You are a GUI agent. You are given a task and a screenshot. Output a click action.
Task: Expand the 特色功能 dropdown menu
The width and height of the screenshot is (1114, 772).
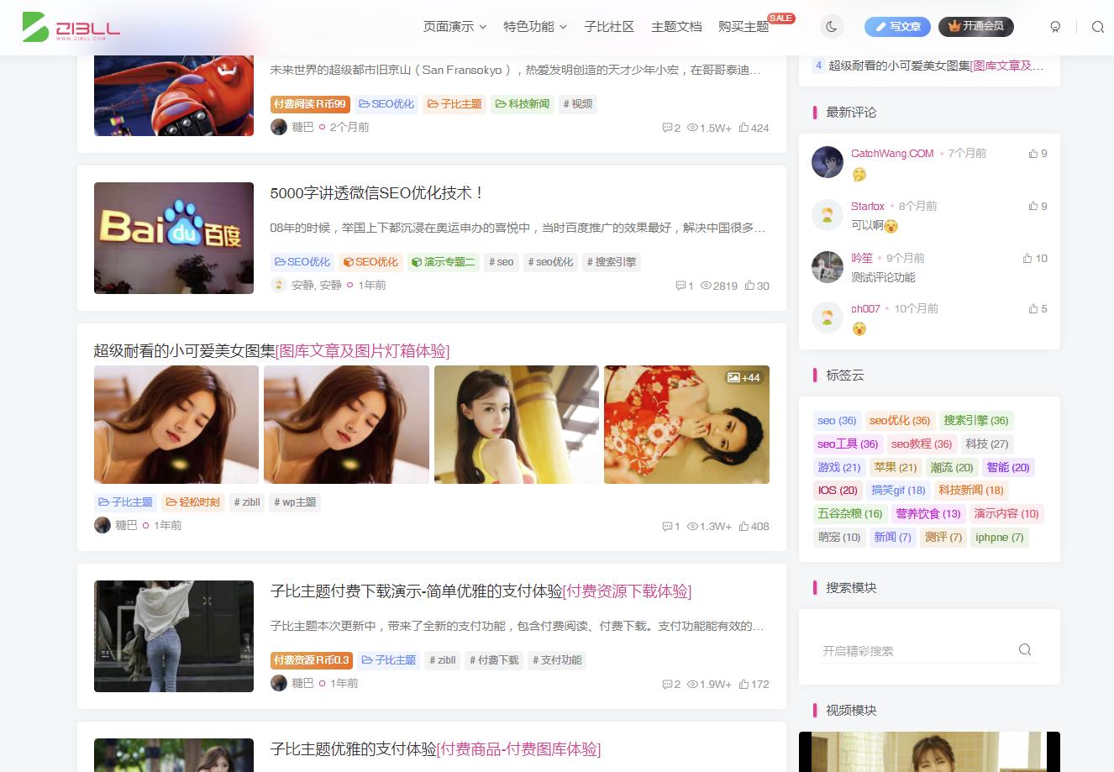tap(535, 27)
